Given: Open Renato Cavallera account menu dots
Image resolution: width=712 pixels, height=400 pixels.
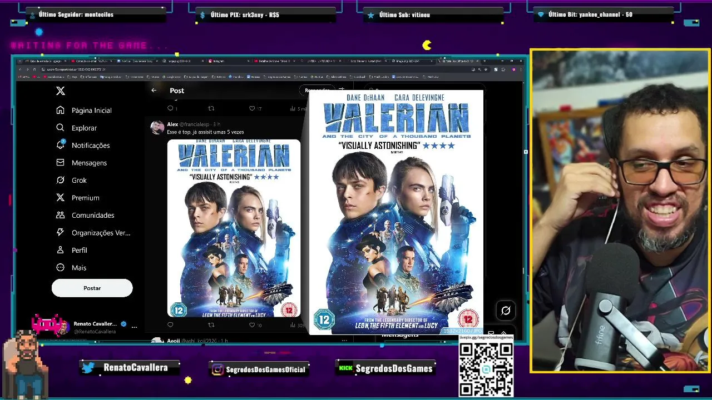Looking at the screenshot, I should [134, 327].
